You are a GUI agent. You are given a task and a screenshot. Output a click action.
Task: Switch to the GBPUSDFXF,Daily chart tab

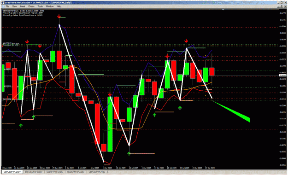pos(12,172)
